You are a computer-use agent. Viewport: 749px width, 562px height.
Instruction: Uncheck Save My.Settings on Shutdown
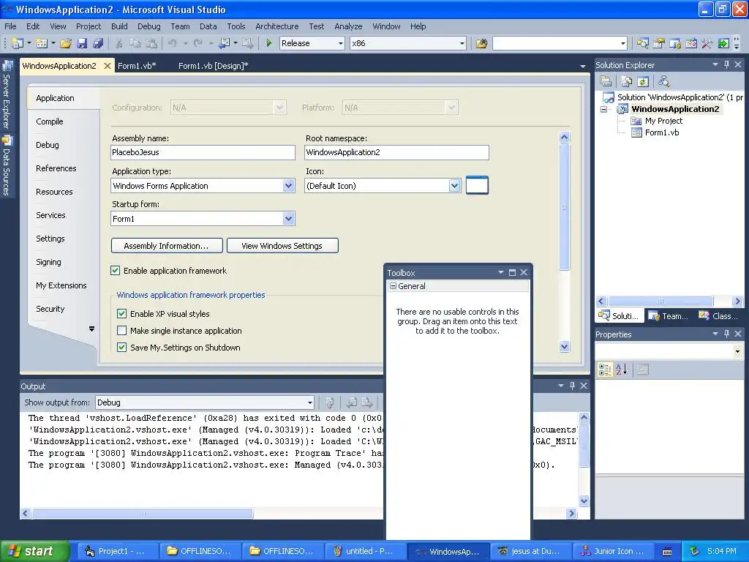coord(122,348)
